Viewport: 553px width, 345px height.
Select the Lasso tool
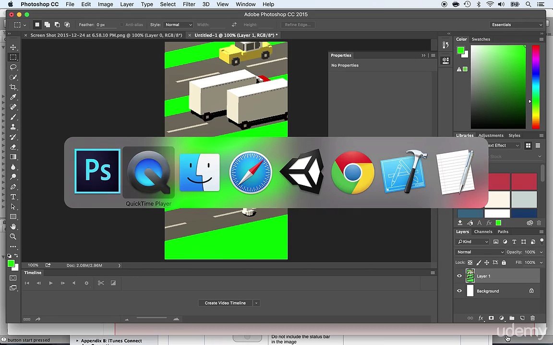coord(13,67)
